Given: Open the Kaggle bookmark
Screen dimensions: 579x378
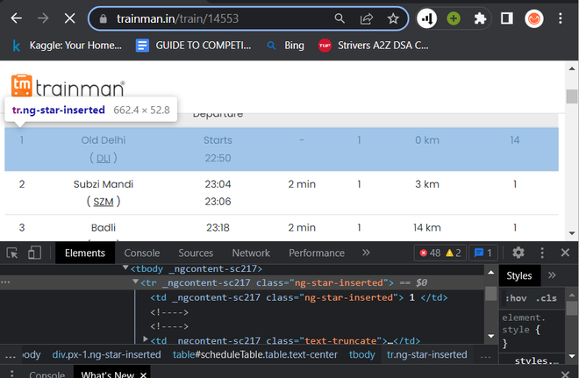Looking at the screenshot, I should [x=67, y=46].
